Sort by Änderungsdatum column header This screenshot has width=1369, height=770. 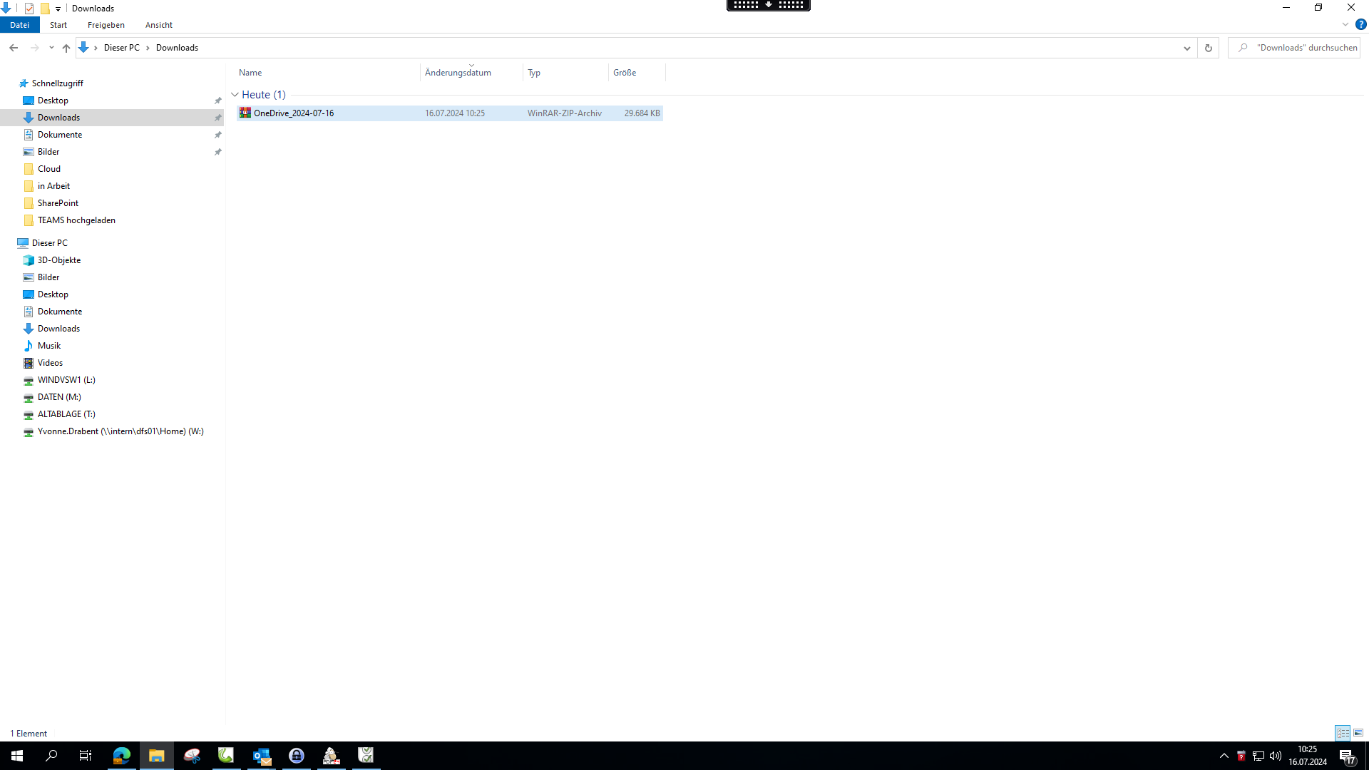click(458, 73)
